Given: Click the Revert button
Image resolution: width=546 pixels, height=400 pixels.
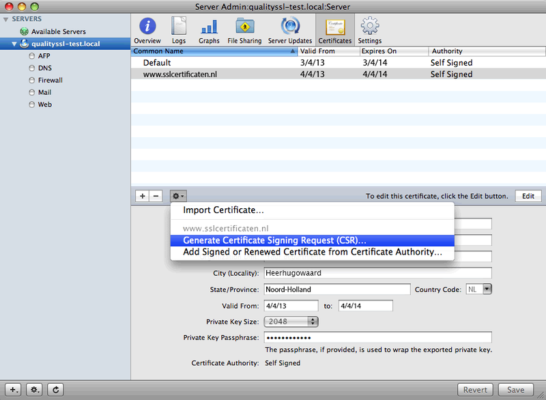Looking at the screenshot, I should coord(475,390).
